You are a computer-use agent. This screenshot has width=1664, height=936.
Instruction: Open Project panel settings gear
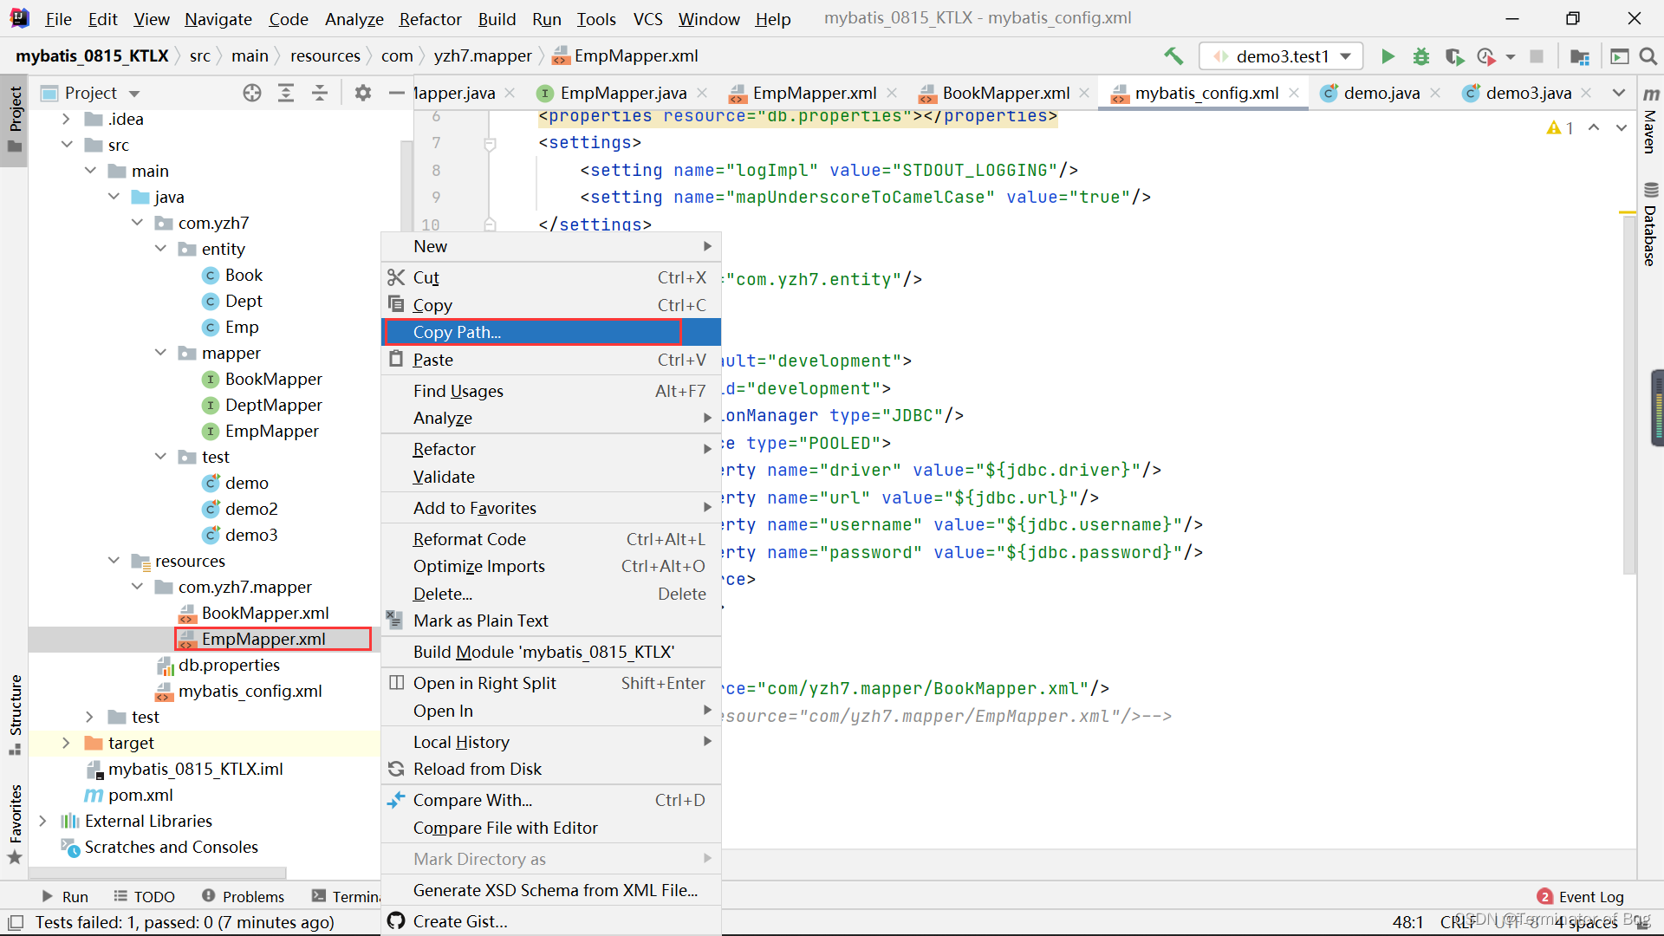pos(363,93)
